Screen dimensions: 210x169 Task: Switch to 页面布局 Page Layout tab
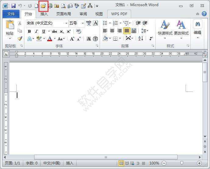pyautogui.click(x=64, y=14)
